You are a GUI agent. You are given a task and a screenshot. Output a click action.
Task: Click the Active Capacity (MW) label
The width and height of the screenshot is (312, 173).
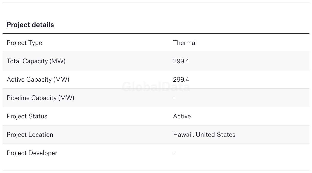pos(38,80)
